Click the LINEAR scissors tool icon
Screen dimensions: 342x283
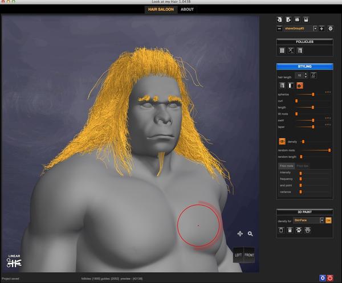tap(14, 261)
